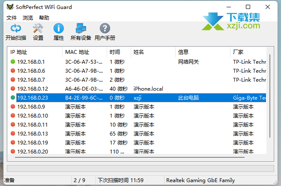Click MAC cell B4-2E-99-6C-...

point(84,97)
